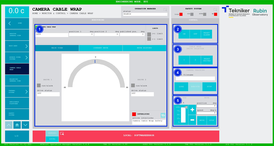
Task: Click the Safety System ETPB indicator
Action: (x=205, y=14)
